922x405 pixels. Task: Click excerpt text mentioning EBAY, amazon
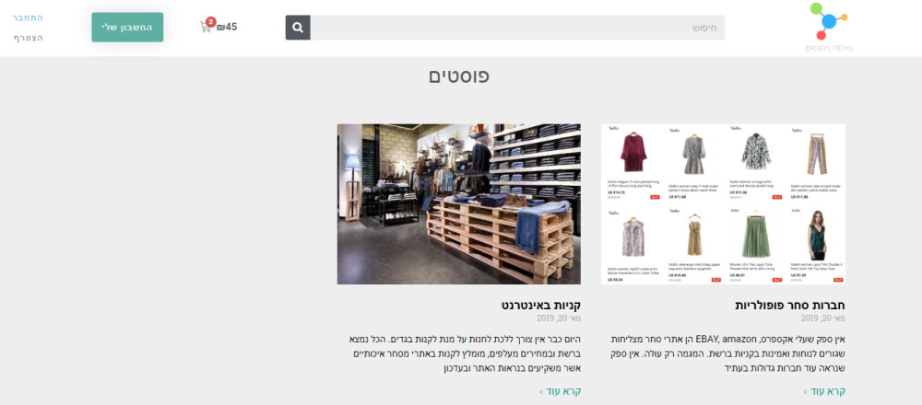tap(727, 354)
